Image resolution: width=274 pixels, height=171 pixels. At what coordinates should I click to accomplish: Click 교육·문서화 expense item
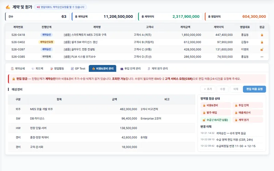[37, 147]
